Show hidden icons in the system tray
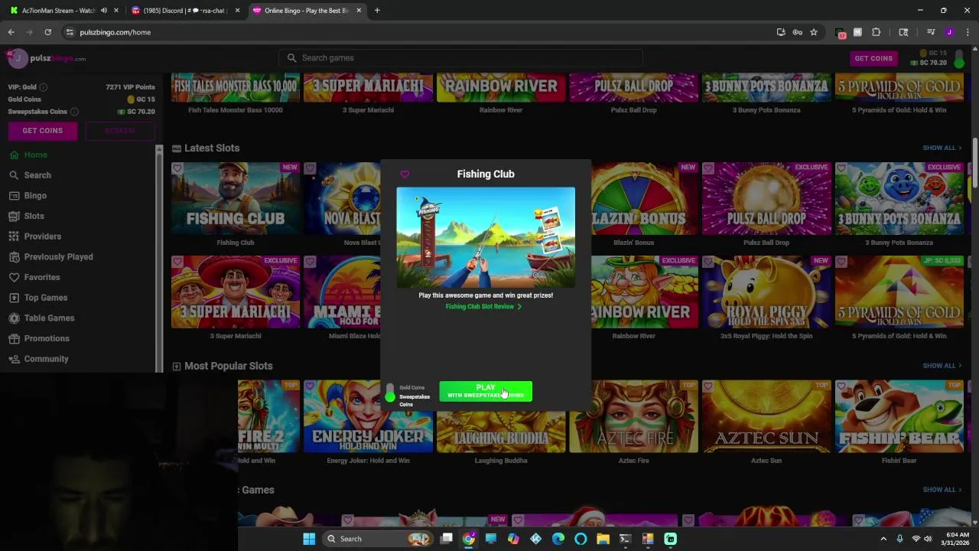Image resolution: width=979 pixels, height=551 pixels. coord(883,539)
